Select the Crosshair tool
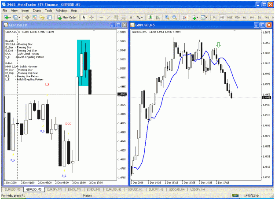This screenshot has width=275, height=199. click(92, 17)
